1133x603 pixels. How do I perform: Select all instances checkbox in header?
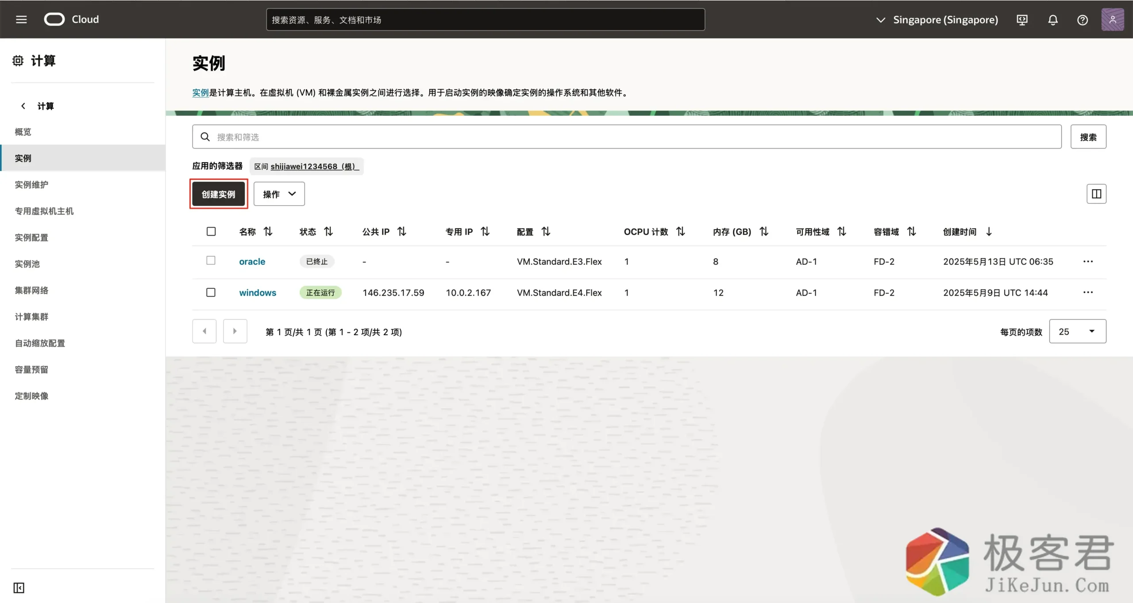click(x=211, y=231)
